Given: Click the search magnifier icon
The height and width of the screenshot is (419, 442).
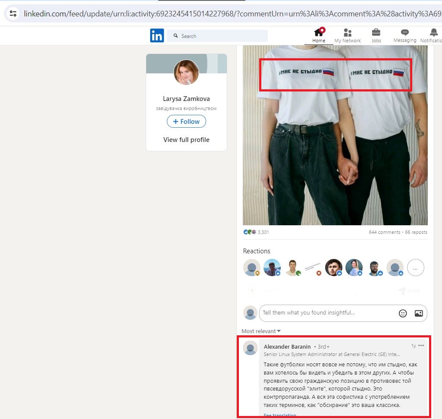Looking at the screenshot, I should click(x=176, y=36).
